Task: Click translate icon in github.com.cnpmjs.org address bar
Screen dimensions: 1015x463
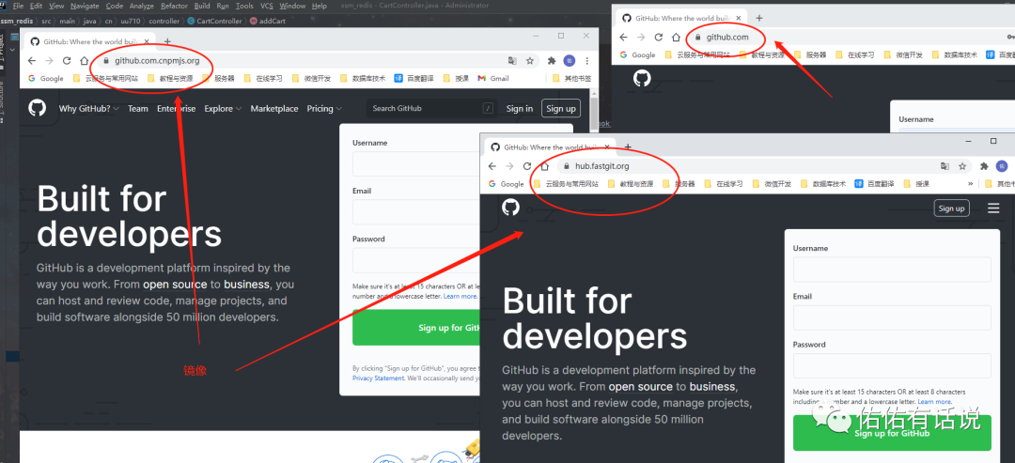Action: point(512,61)
